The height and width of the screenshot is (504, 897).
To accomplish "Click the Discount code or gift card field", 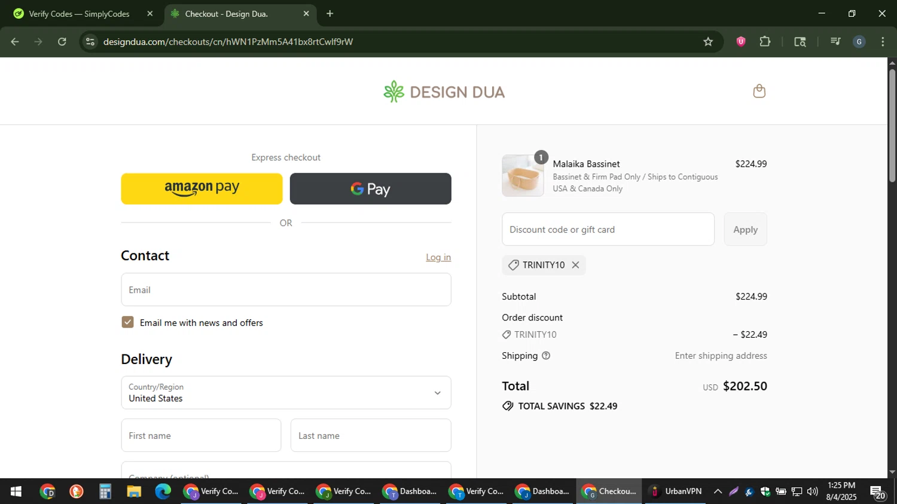I will click(x=608, y=229).
